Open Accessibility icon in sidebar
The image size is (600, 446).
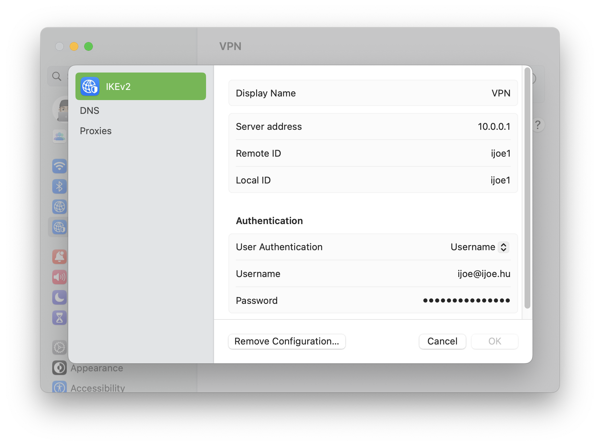tap(59, 387)
